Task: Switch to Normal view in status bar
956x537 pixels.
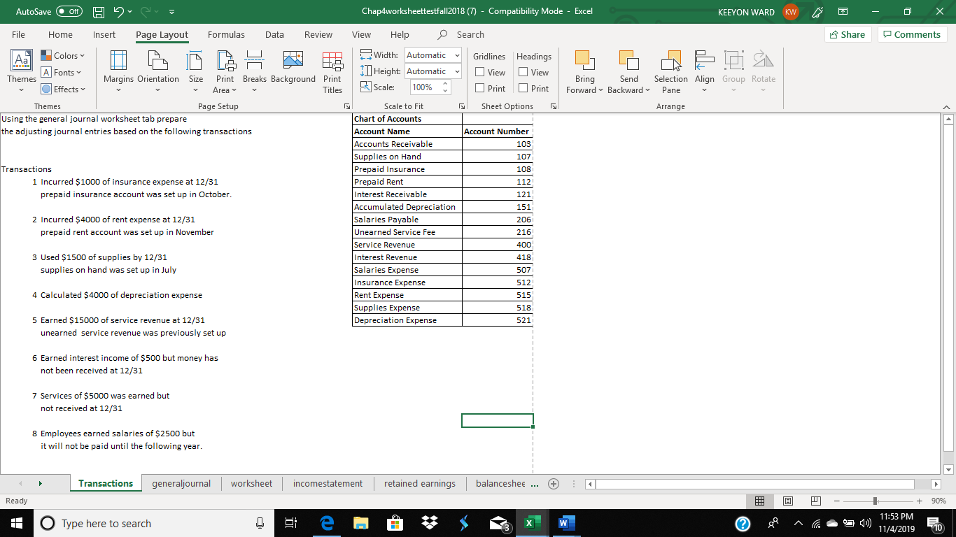Action: point(759,501)
